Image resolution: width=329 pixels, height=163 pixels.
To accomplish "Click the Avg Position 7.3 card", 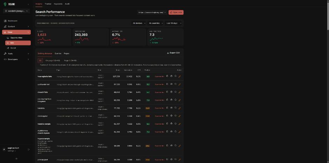I will coord(165,37).
